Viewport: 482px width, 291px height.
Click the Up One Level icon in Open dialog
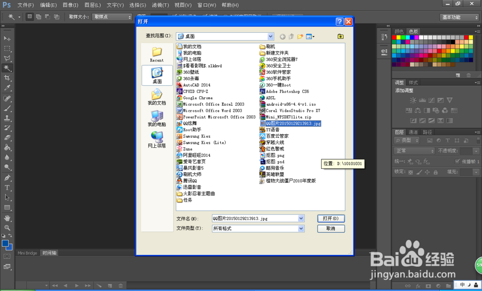click(291, 37)
